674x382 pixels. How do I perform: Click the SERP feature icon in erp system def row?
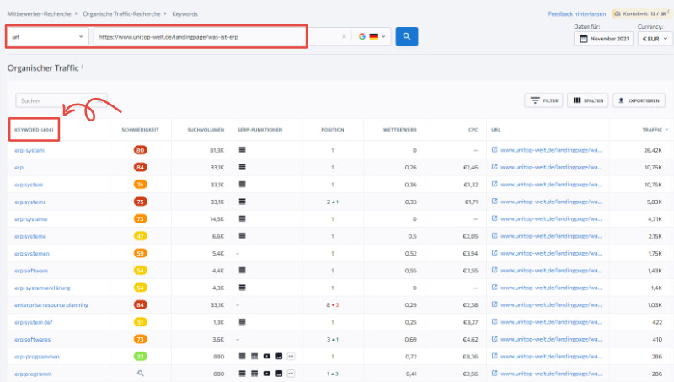coord(243,322)
